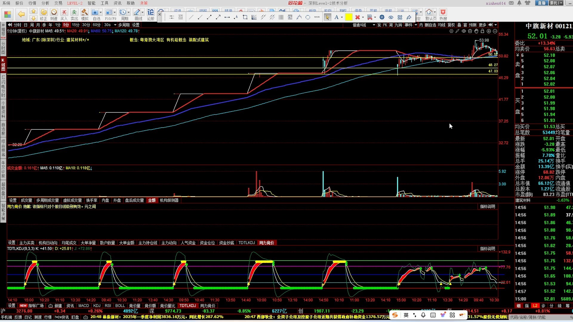Toggle 叠 overlay mode

459,25
